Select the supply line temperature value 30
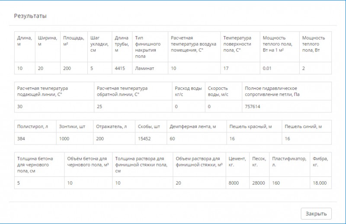346x224 pixels. 20,106
